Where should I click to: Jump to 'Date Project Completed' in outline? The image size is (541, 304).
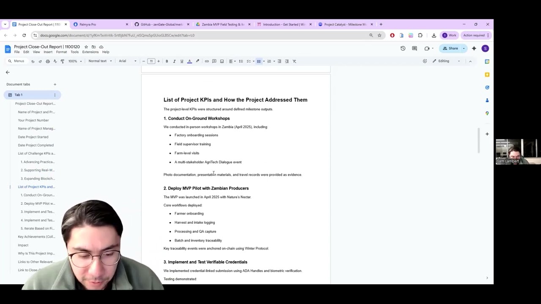coord(36,145)
